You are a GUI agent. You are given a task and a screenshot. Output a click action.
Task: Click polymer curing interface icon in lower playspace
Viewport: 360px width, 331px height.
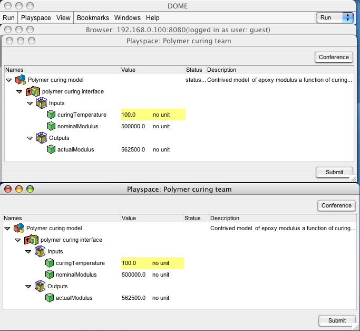tap(31, 240)
